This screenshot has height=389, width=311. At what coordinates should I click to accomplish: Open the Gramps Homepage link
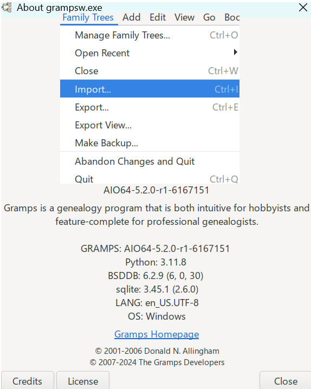tap(157, 334)
